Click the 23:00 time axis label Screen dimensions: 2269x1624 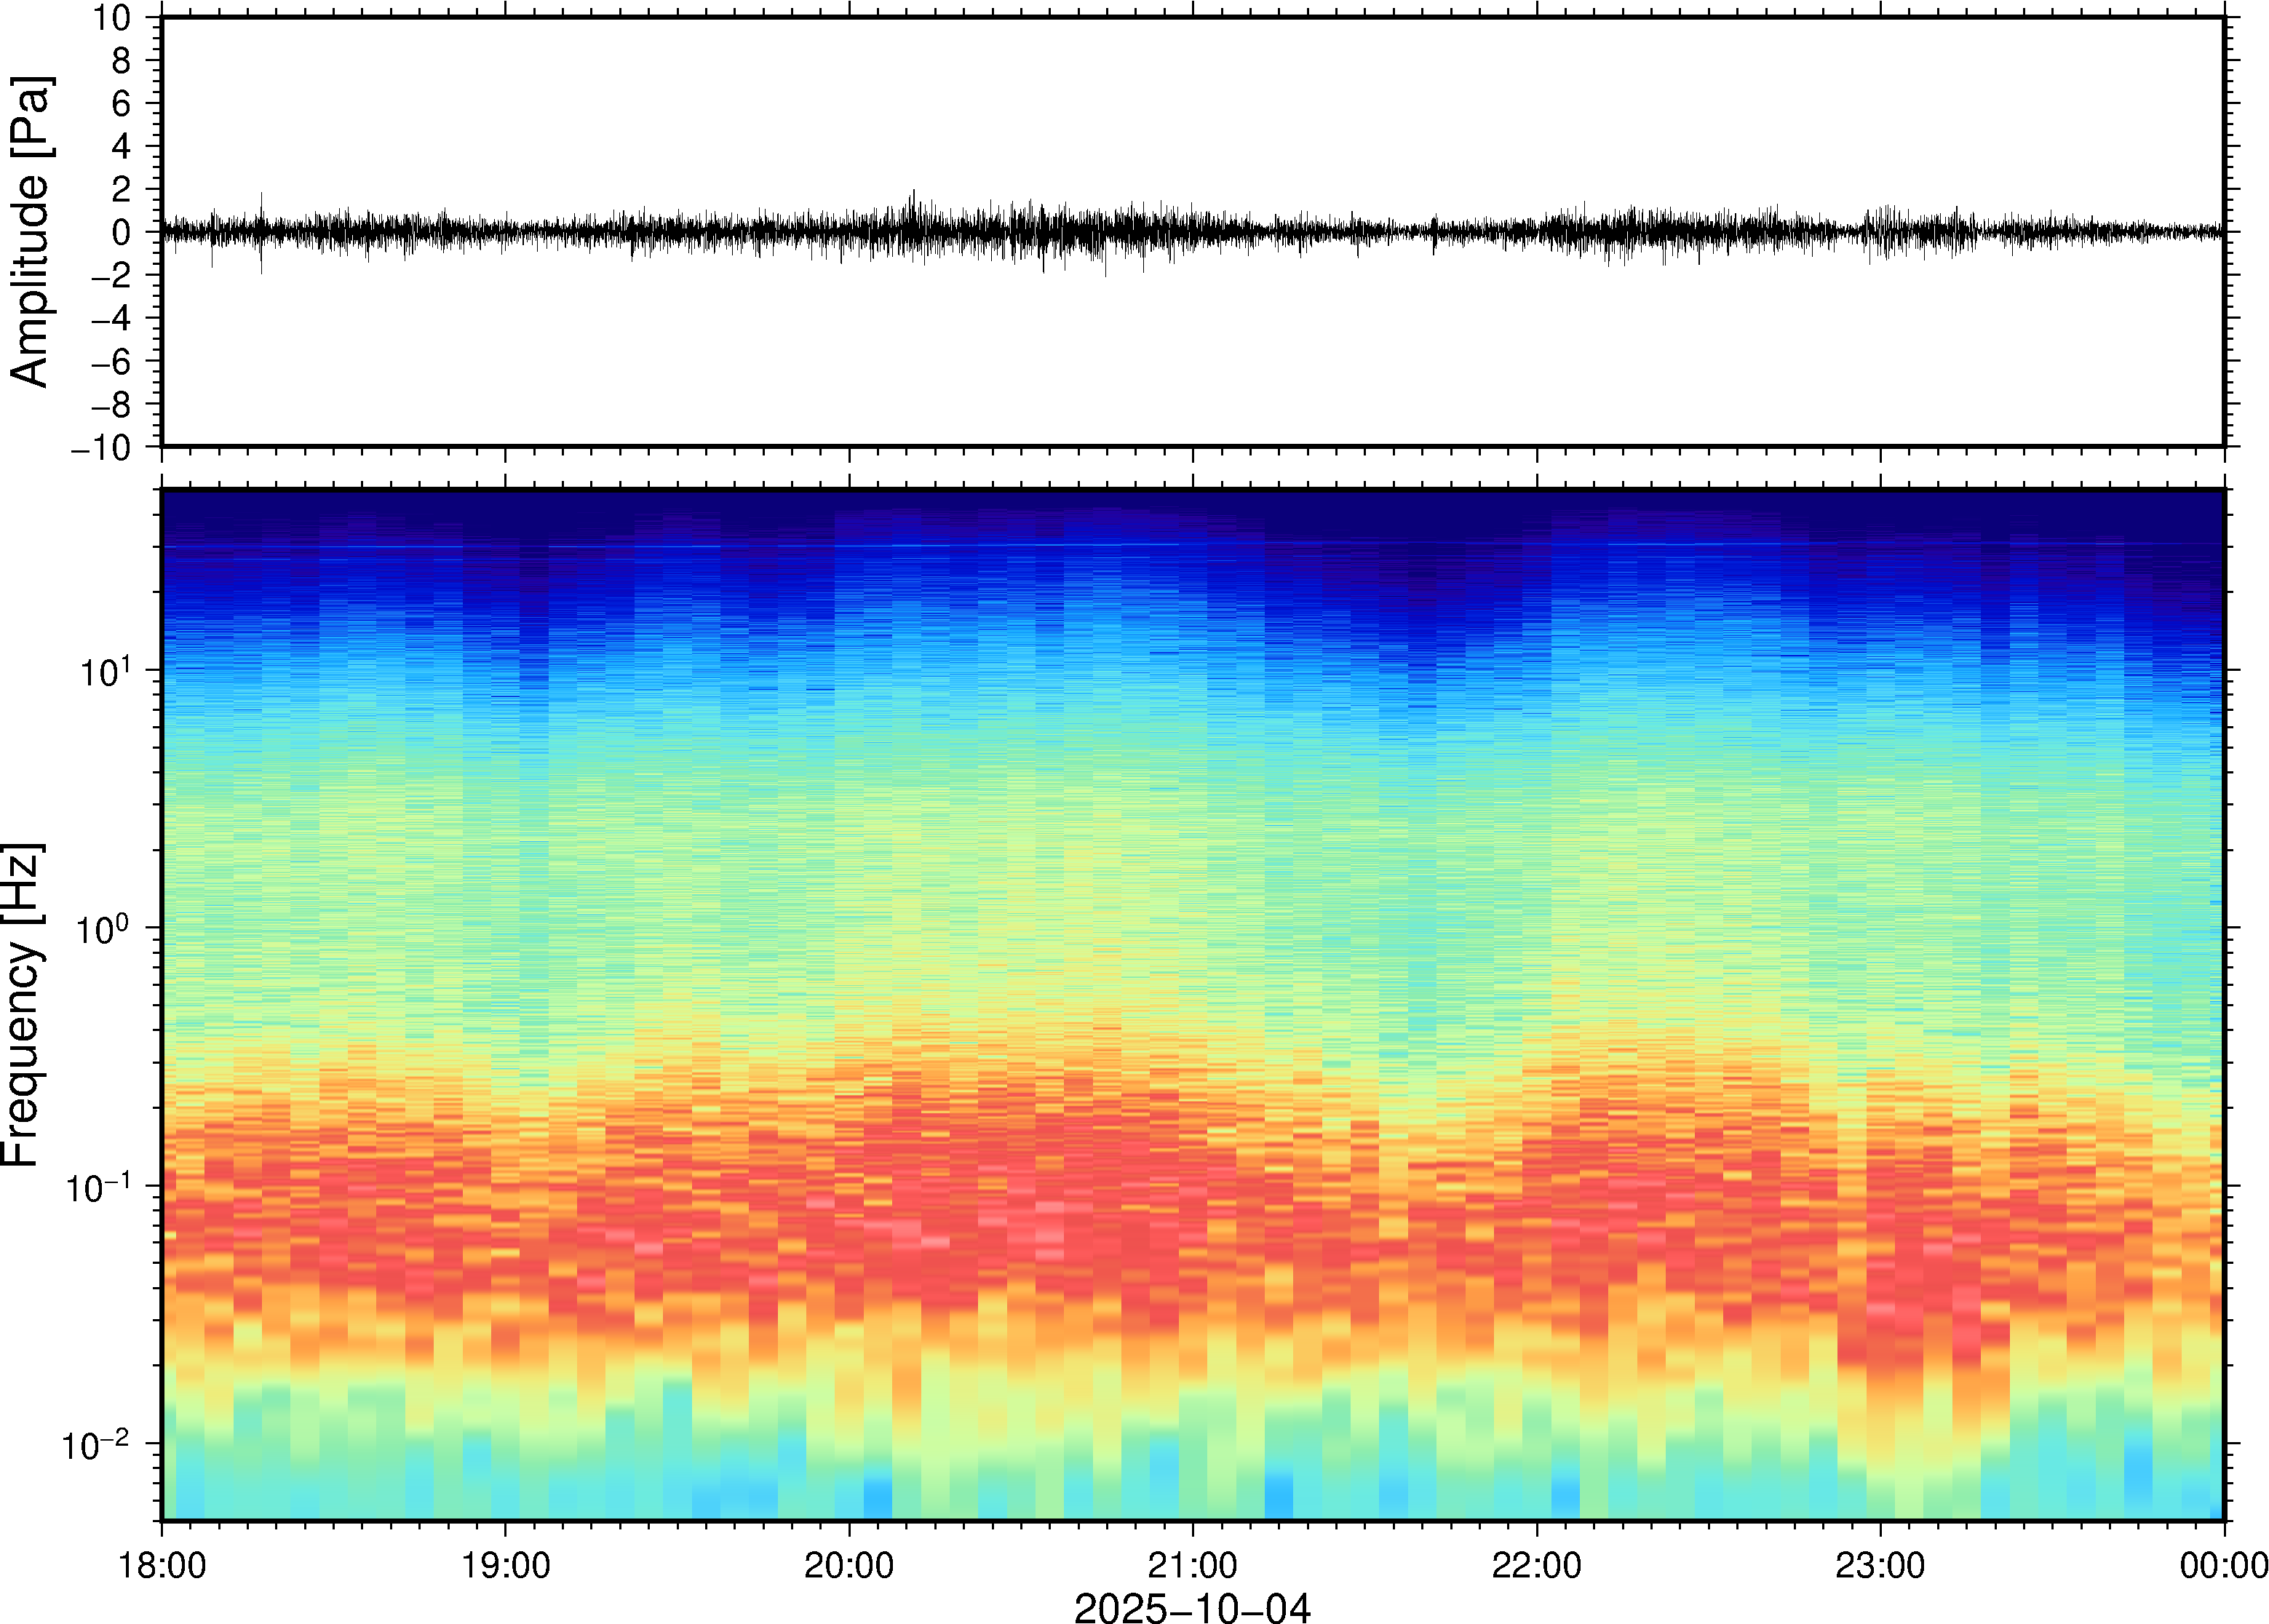tap(1880, 1565)
